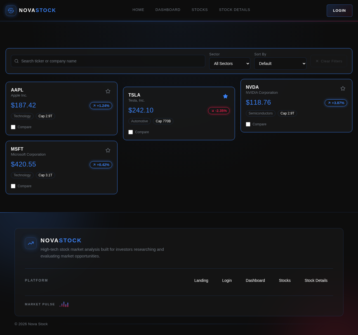Screen dimensions: 358x335
Task: Click the Cap 2.9T tag on NVDA
Action: [x=287, y=113]
